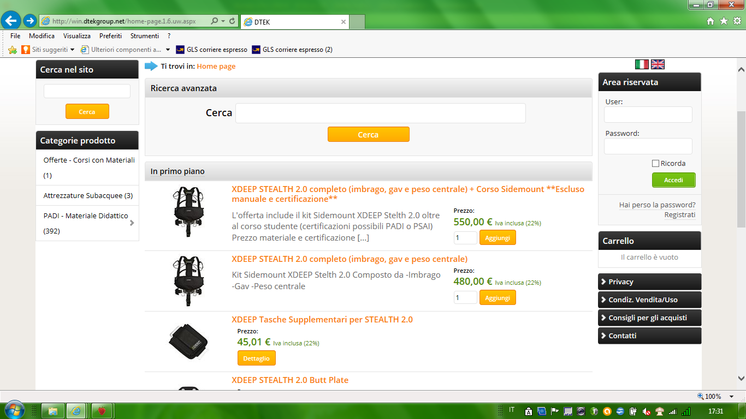Open Internet Explorer taskbar icon
The height and width of the screenshot is (419, 746).
coord(76,411)
